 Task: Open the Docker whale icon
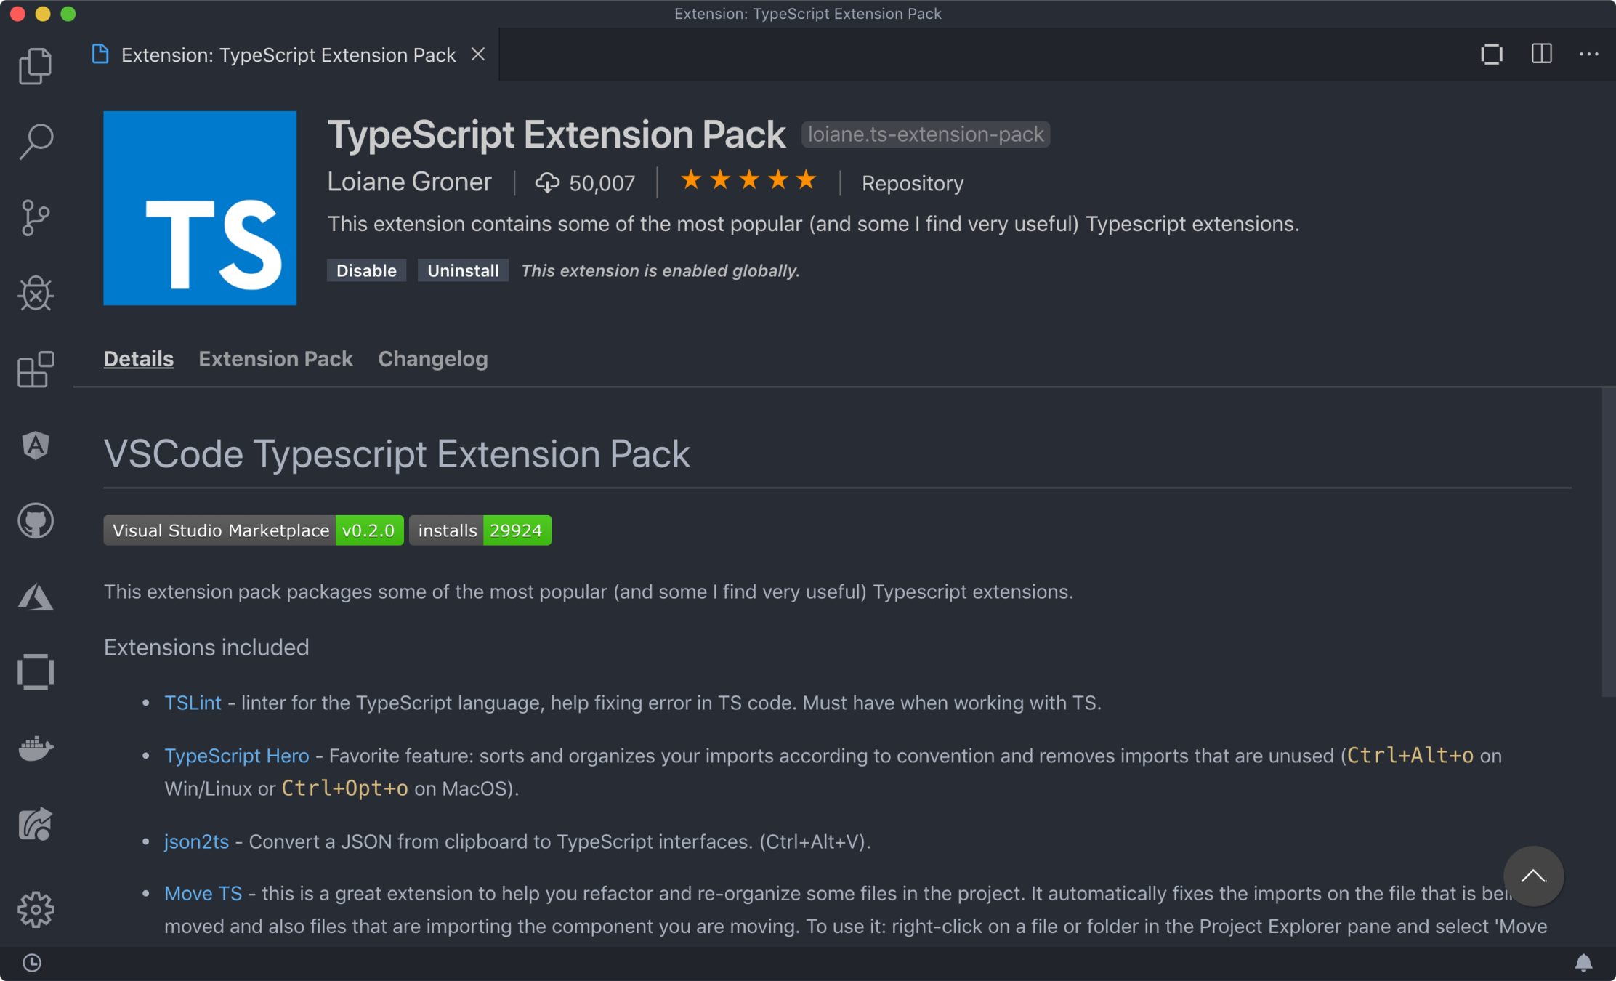pos(35,748)
